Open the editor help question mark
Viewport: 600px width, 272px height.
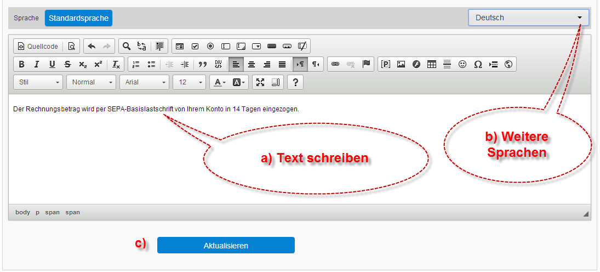[295, 82]
